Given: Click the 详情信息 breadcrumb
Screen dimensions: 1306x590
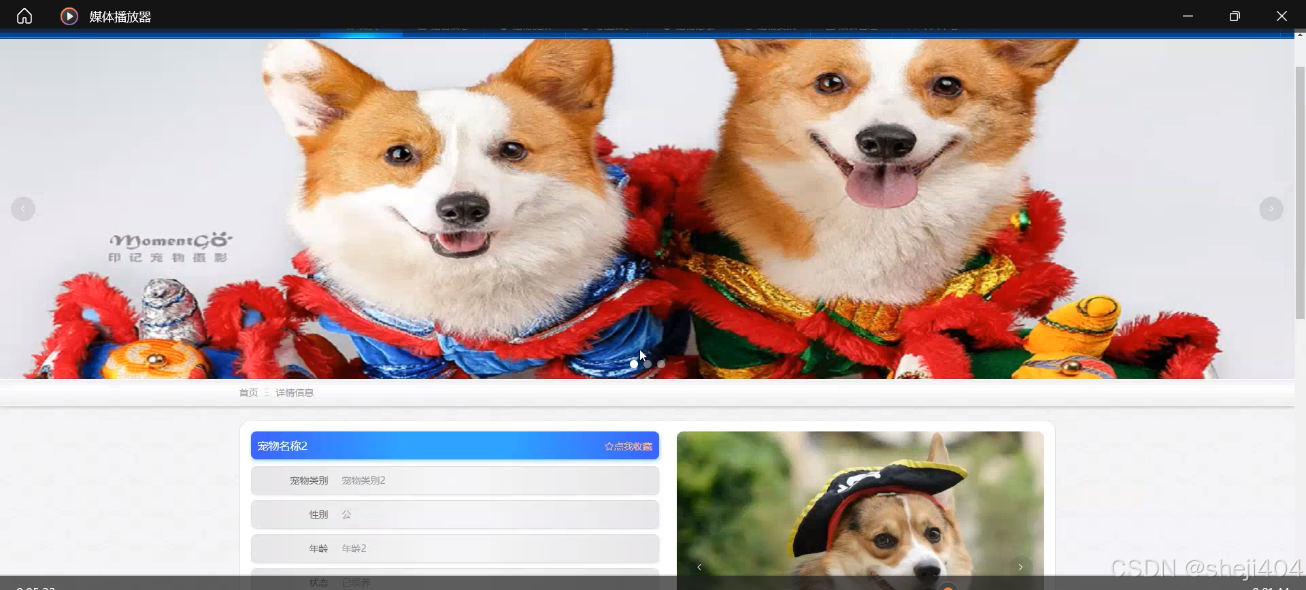Looking at the screenshot, I should [295, 393].
